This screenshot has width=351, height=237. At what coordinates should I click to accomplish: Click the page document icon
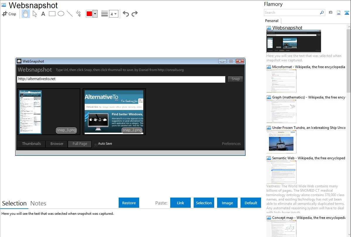[x=339, y=13]
